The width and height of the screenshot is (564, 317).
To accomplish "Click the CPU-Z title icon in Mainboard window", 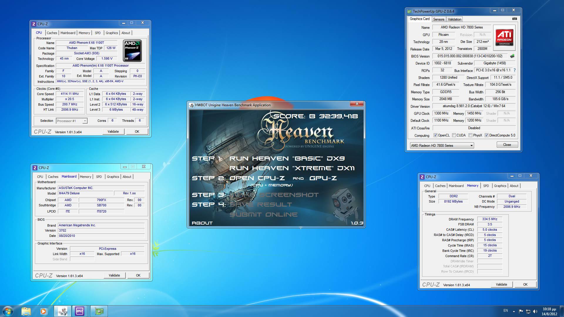I will point(35,168).
